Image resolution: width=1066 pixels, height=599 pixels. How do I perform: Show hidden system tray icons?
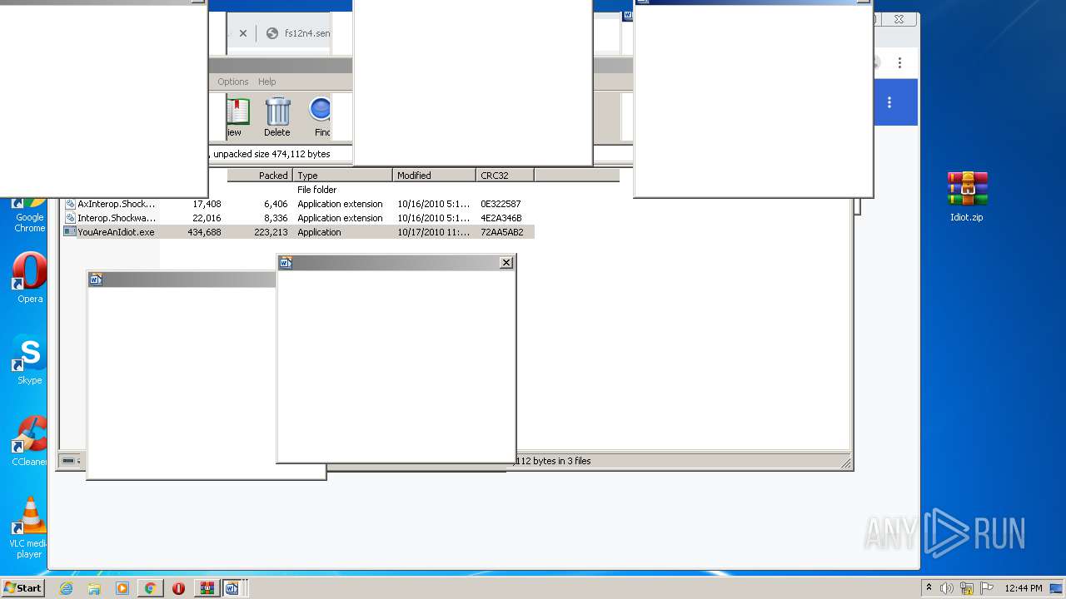(x=929, y=588)
